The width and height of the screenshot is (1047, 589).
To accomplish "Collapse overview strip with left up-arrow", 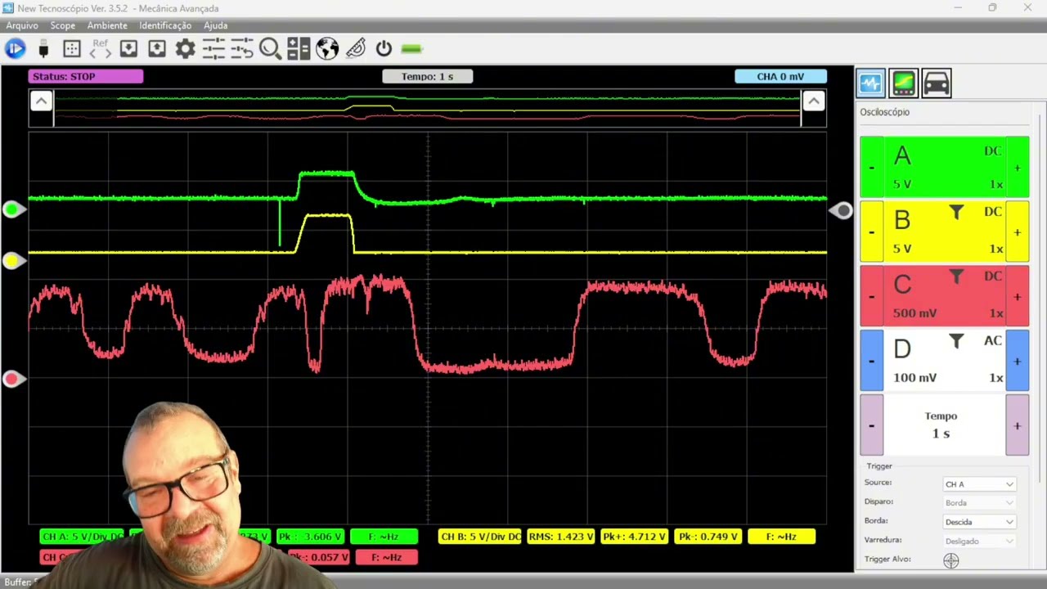I will click(x=41, y=101).
